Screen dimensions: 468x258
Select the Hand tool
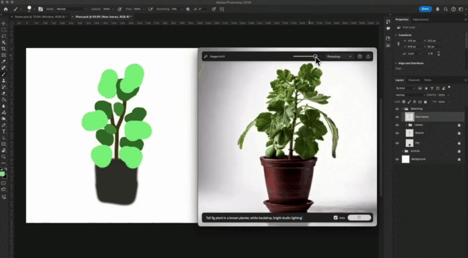click(x=3, y=150)
